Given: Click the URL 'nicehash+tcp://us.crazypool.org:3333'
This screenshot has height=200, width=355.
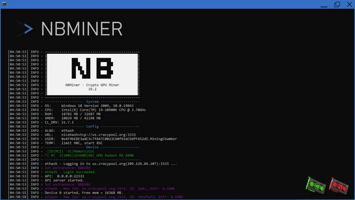Looking at the screenshot, I should point(98,135).
